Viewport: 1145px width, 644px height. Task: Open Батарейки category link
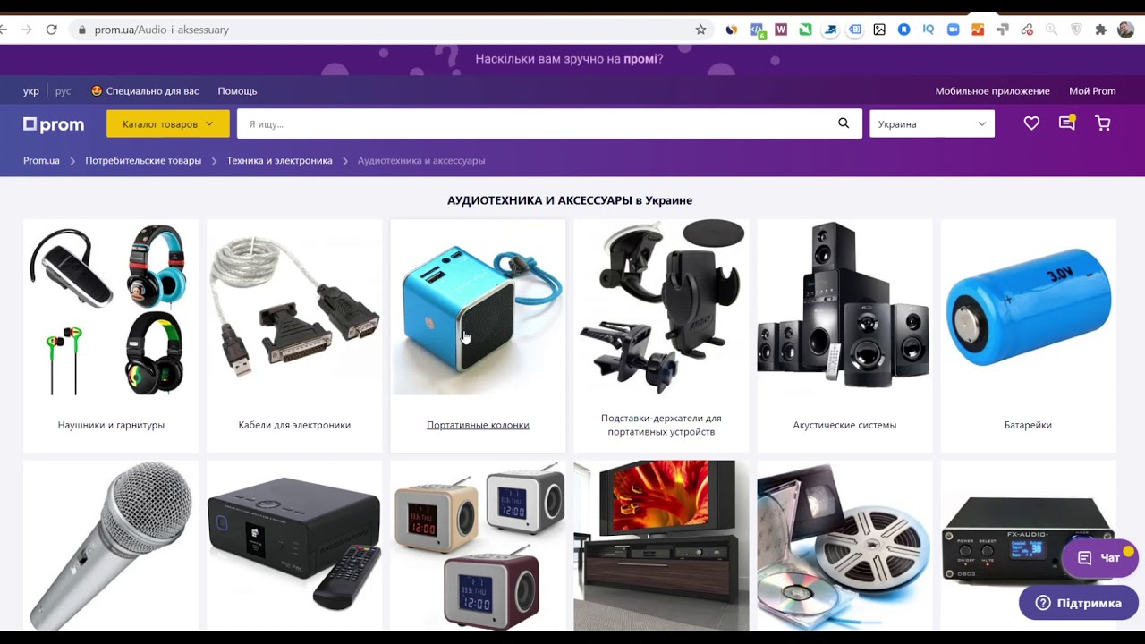pyautogui.click(x=1028, y=425)
